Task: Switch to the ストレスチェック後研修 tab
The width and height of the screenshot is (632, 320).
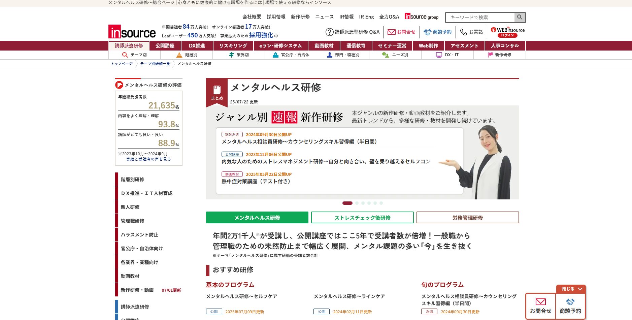Action: 362,218
